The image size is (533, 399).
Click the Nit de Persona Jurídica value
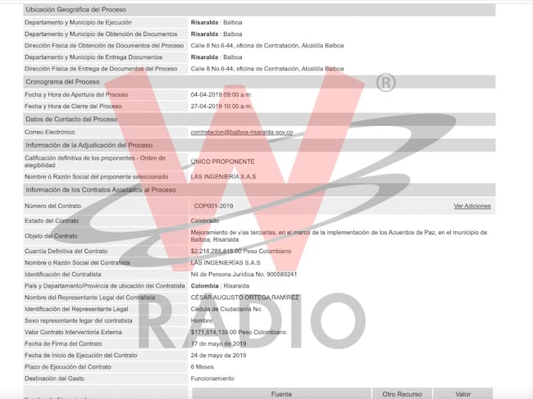pyautogui.click(x=244, y=274)
